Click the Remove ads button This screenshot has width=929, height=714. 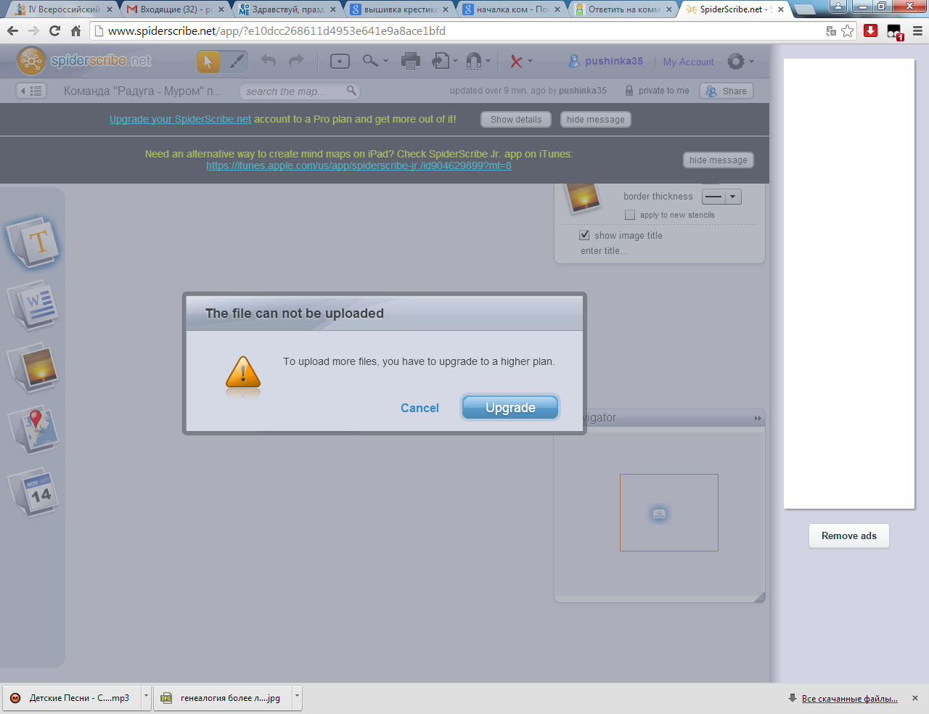pyautogui.click(x=849, y=535)
